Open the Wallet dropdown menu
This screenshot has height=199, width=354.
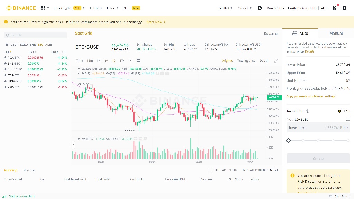(226, 8)
